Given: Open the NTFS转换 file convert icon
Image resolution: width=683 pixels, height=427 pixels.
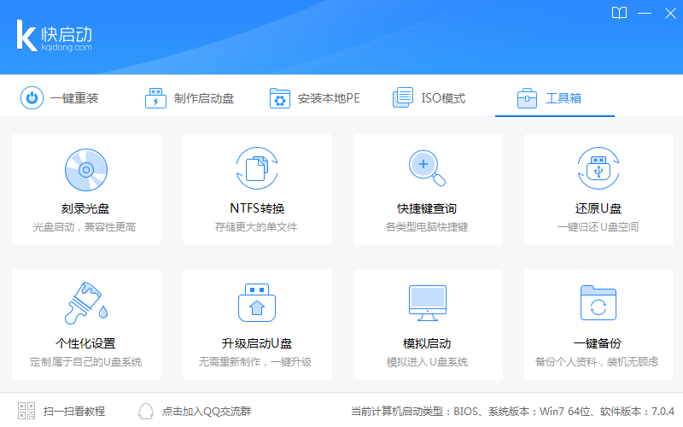Looking at the screenshot, I should (x=257, y=168).
